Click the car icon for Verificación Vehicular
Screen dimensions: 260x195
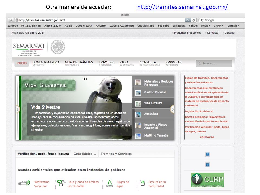[24, 183]
